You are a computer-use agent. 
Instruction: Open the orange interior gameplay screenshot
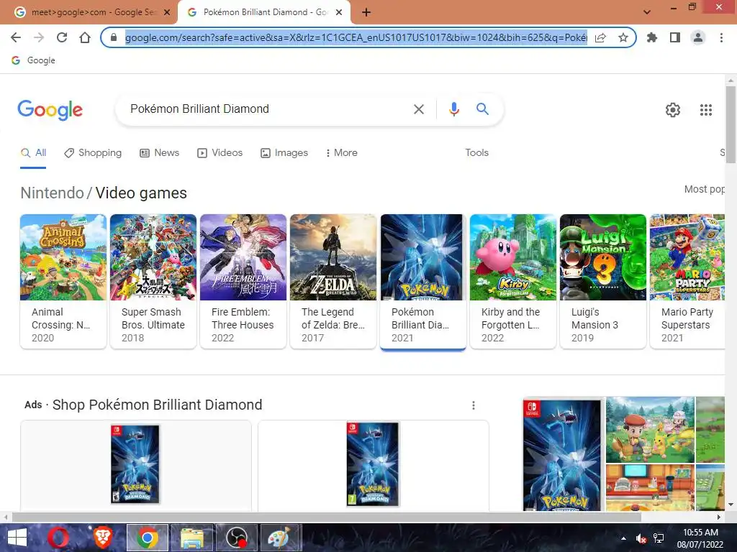click(650, 487)
